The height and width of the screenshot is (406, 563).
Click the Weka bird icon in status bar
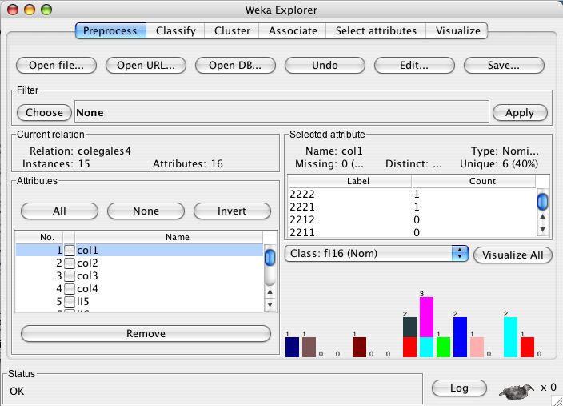(x=517, y=390)
